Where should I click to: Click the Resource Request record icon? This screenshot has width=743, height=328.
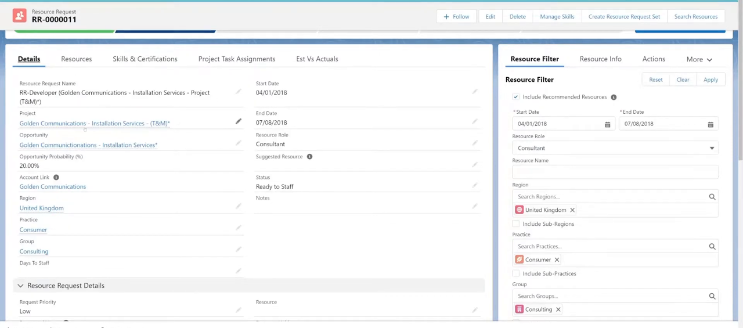[x=19, y=16]
